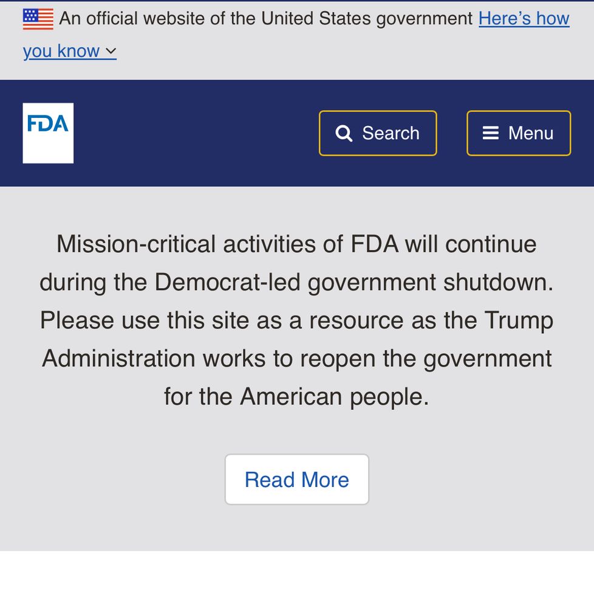Open the FDA logo home link
Viewport: 594px width, 608px height.
click(48, 133)
